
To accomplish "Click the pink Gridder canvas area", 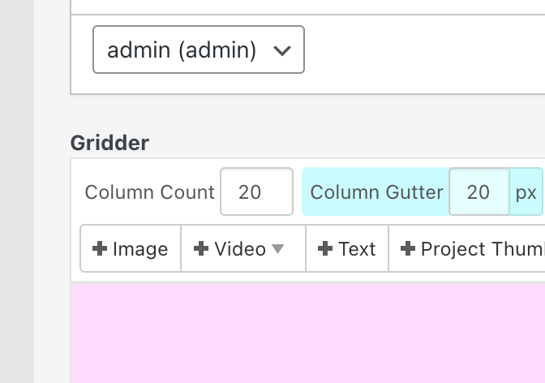I will tap(308, 333).
